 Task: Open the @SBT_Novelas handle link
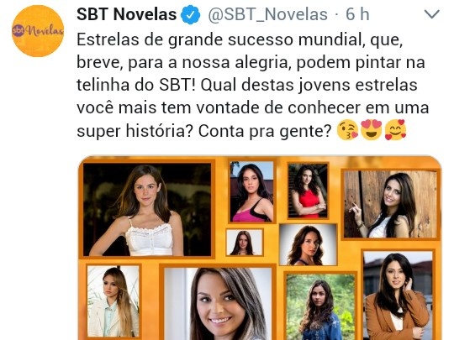pos(267,14)
